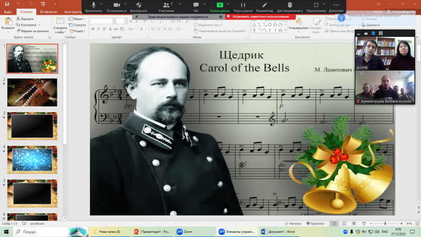
Task: Apply text shadow (S) formatting
Action: [x=110, y=29]
